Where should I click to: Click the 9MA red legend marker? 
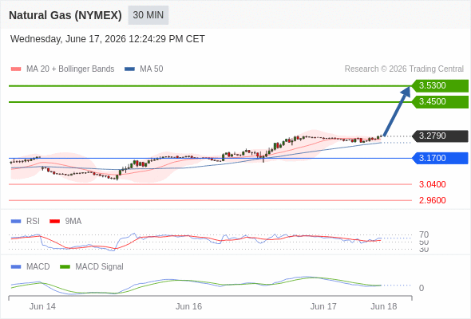click(x=54, y=222)
